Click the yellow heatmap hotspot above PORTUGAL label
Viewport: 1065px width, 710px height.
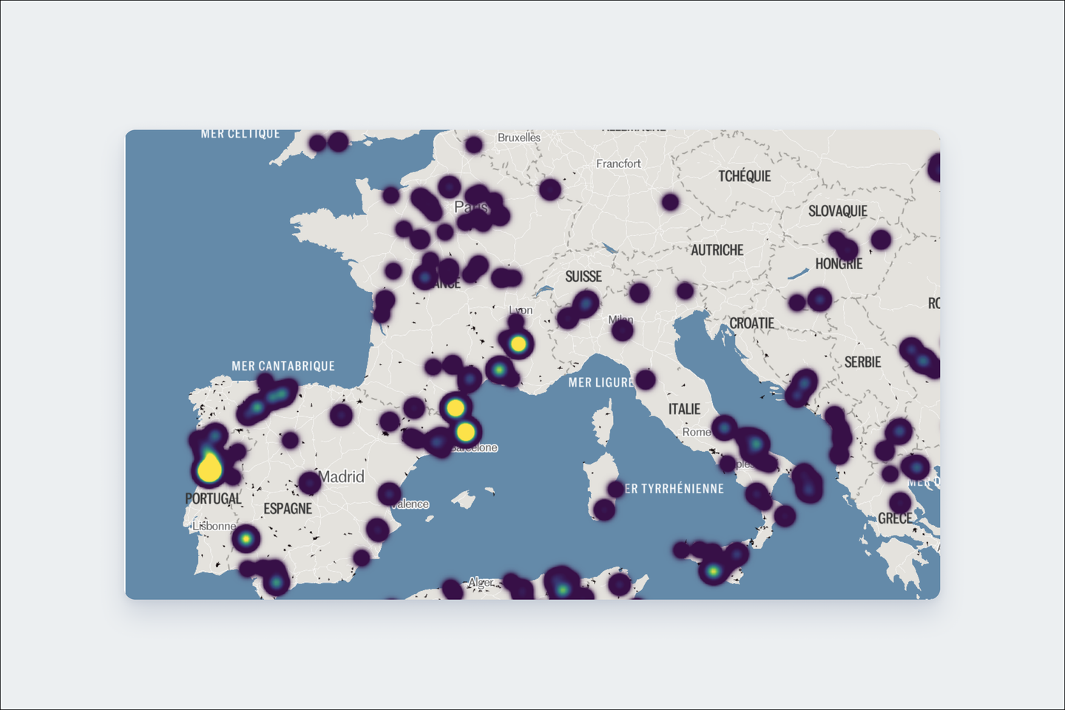click(x=210, y=468)
